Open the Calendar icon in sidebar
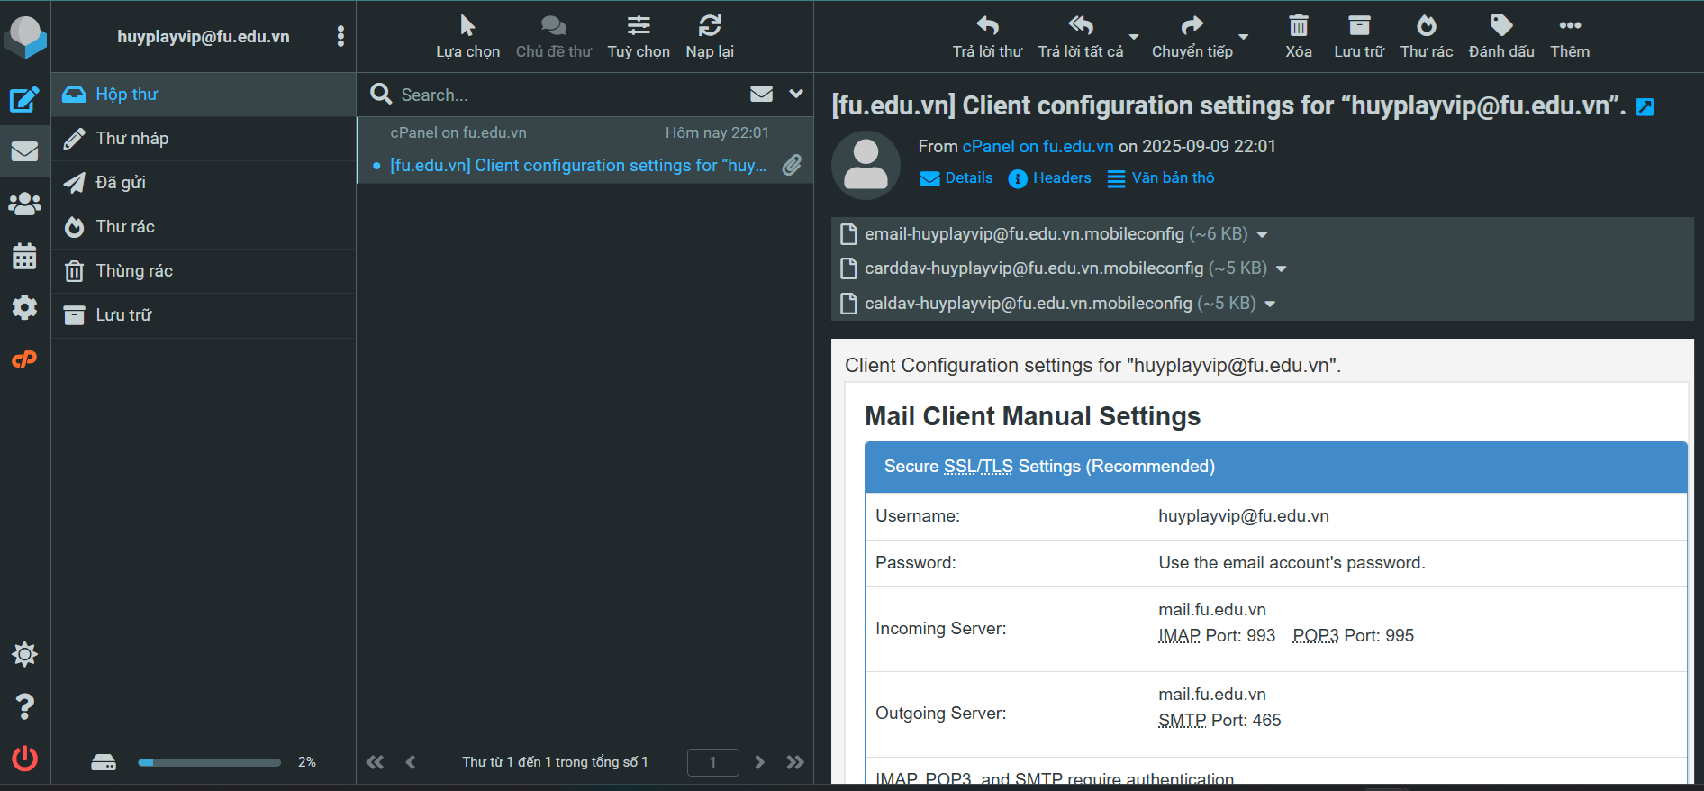 tap(24, 257)
